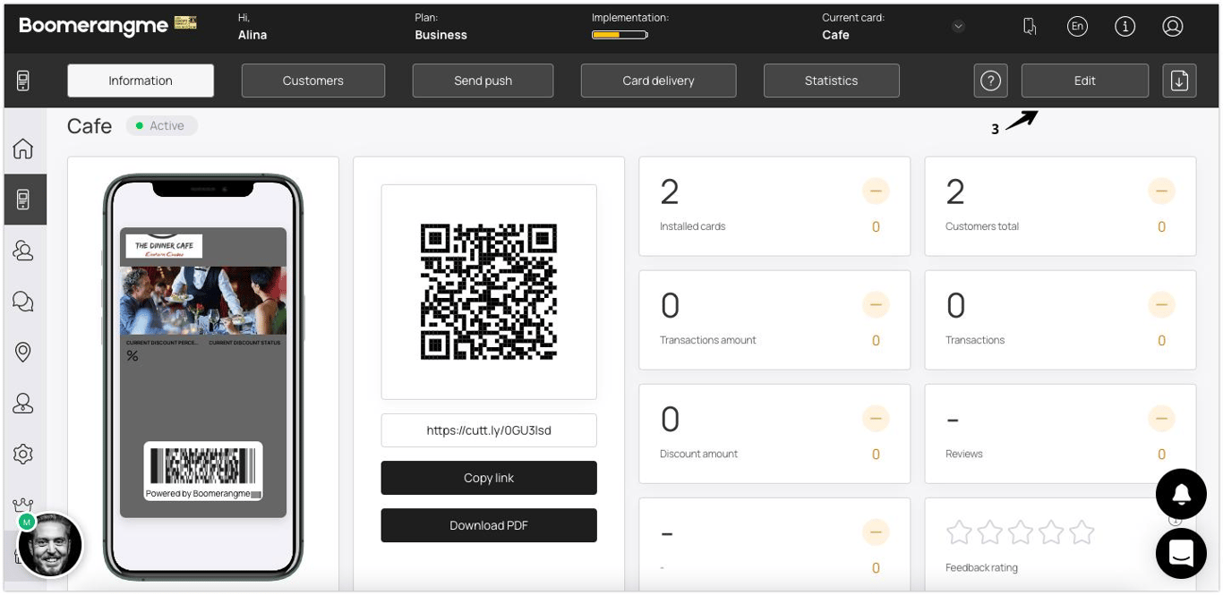
Task: Open the support chat inbox button
Action: (x=1181, y=553)
